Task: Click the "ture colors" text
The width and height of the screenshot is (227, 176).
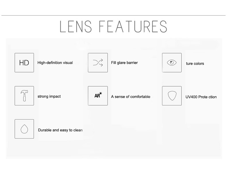Action: coord(195,64)
